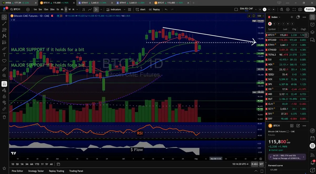Create an Alert from toolbar
The height and width of the screenshot is (174, 316).
tap(141, 9)
